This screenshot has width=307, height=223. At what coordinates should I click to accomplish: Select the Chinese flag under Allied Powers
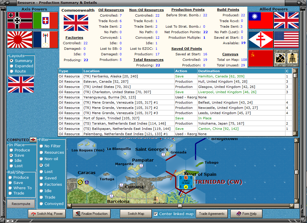pos(261,20)
